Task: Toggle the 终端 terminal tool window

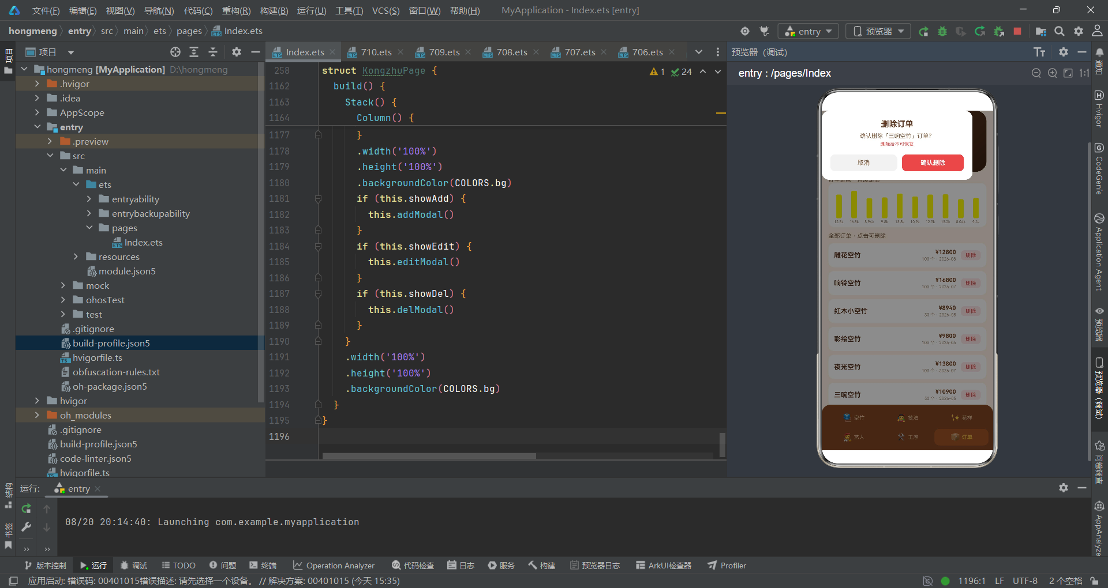Action: [263, 566]
